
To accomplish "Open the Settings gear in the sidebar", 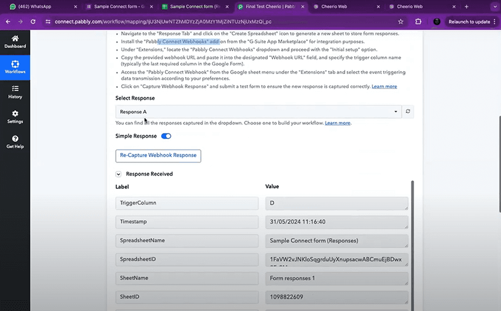I will 15,117.
